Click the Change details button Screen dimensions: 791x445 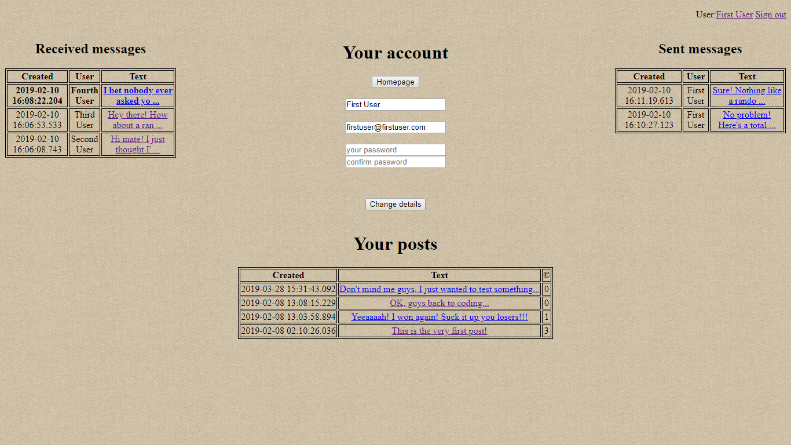pyautogui.click(x=395, y=204)
